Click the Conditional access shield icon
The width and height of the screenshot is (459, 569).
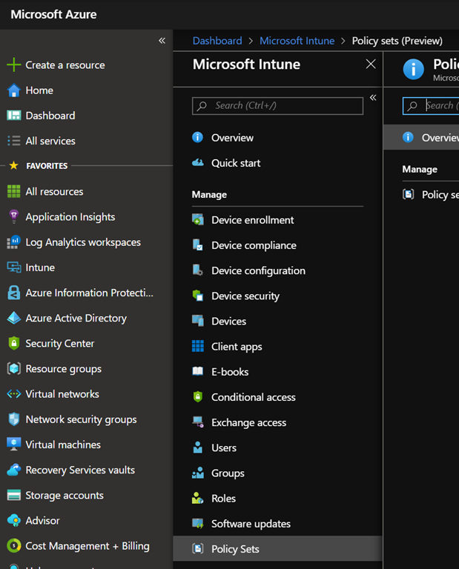pyautogui.click(x=197, y=397)
